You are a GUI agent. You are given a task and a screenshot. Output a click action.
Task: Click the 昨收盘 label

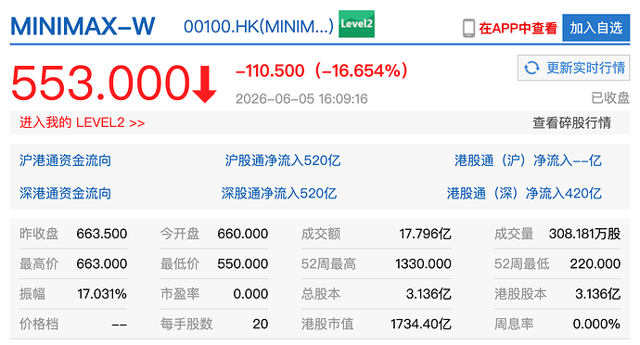coord(39,234)
